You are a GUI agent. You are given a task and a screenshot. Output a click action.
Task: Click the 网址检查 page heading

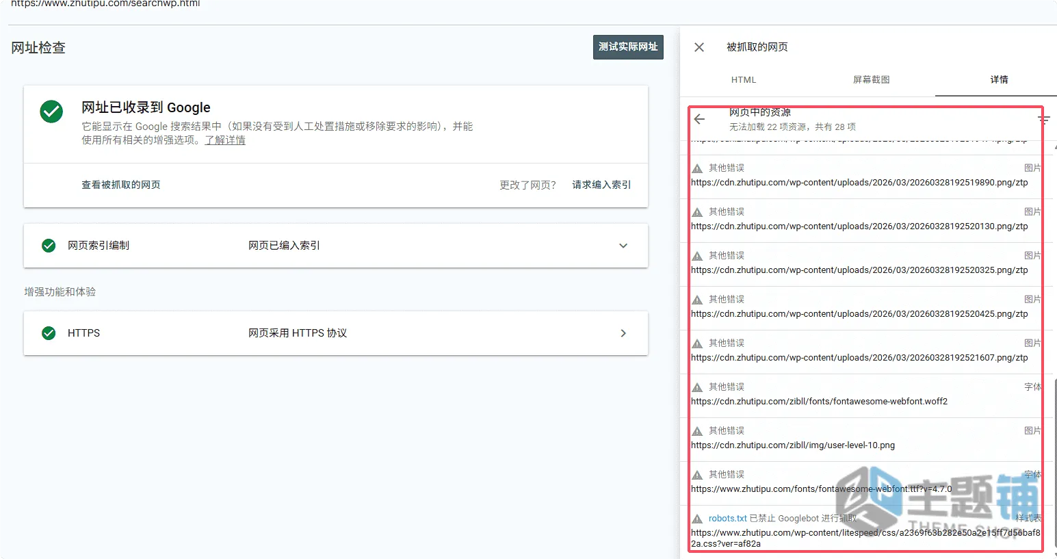click(38, 48)
